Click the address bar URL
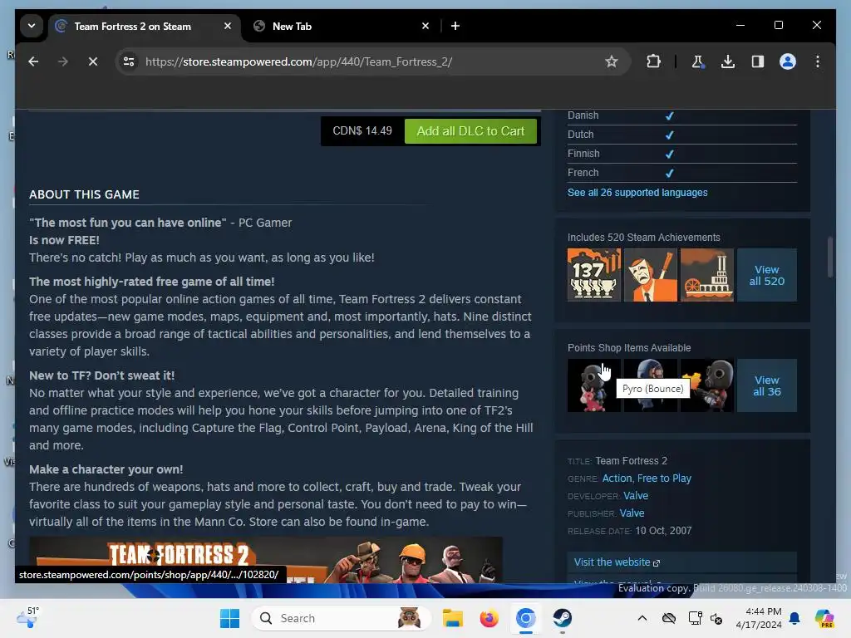Screen dimensions: 851x638 298,61
